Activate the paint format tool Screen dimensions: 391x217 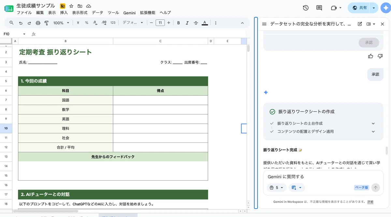coord(46,23)
